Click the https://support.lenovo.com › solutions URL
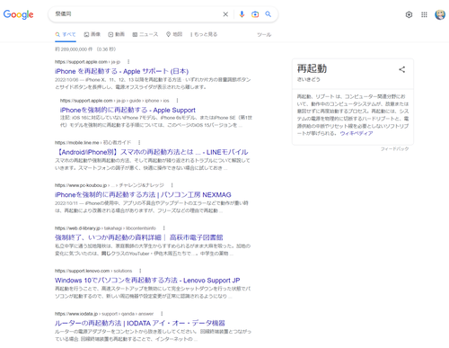449x348 pixels. (x=93, y=271)
